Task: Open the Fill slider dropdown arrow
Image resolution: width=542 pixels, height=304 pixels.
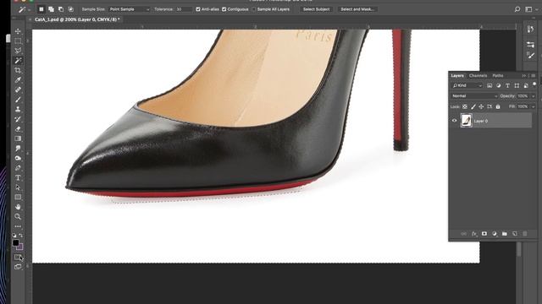Action: pos(533,107)
